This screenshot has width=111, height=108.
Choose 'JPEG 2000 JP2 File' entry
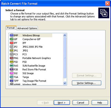32,47
